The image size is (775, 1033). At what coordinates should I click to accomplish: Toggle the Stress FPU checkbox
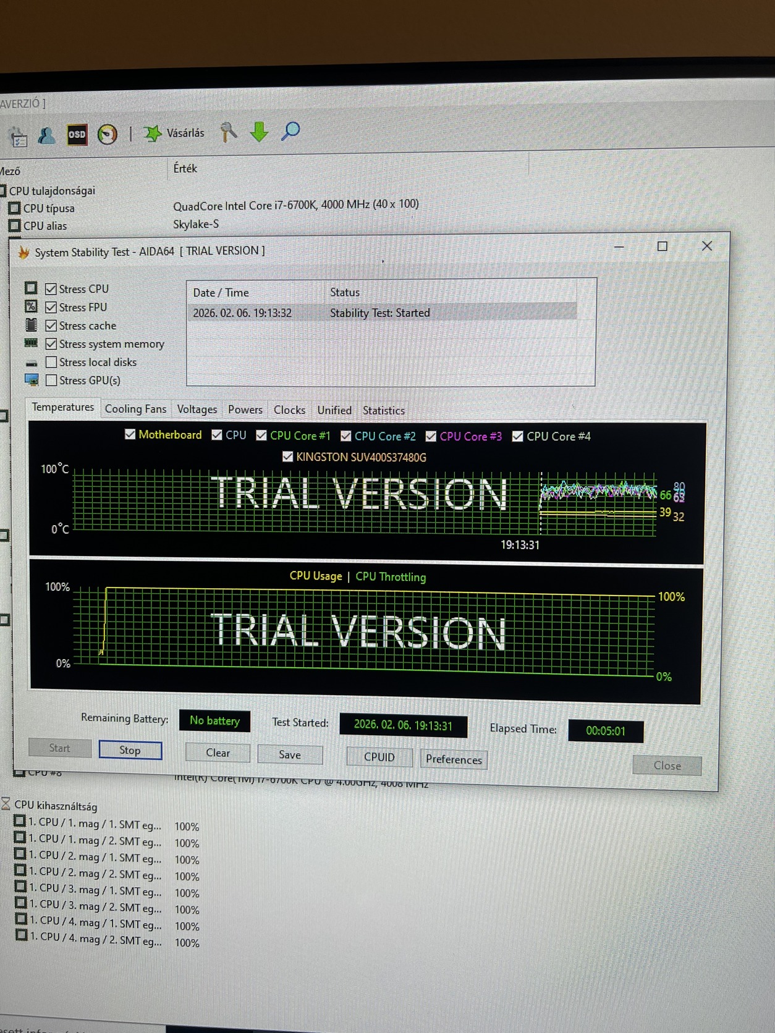click(x=51, y=307)
